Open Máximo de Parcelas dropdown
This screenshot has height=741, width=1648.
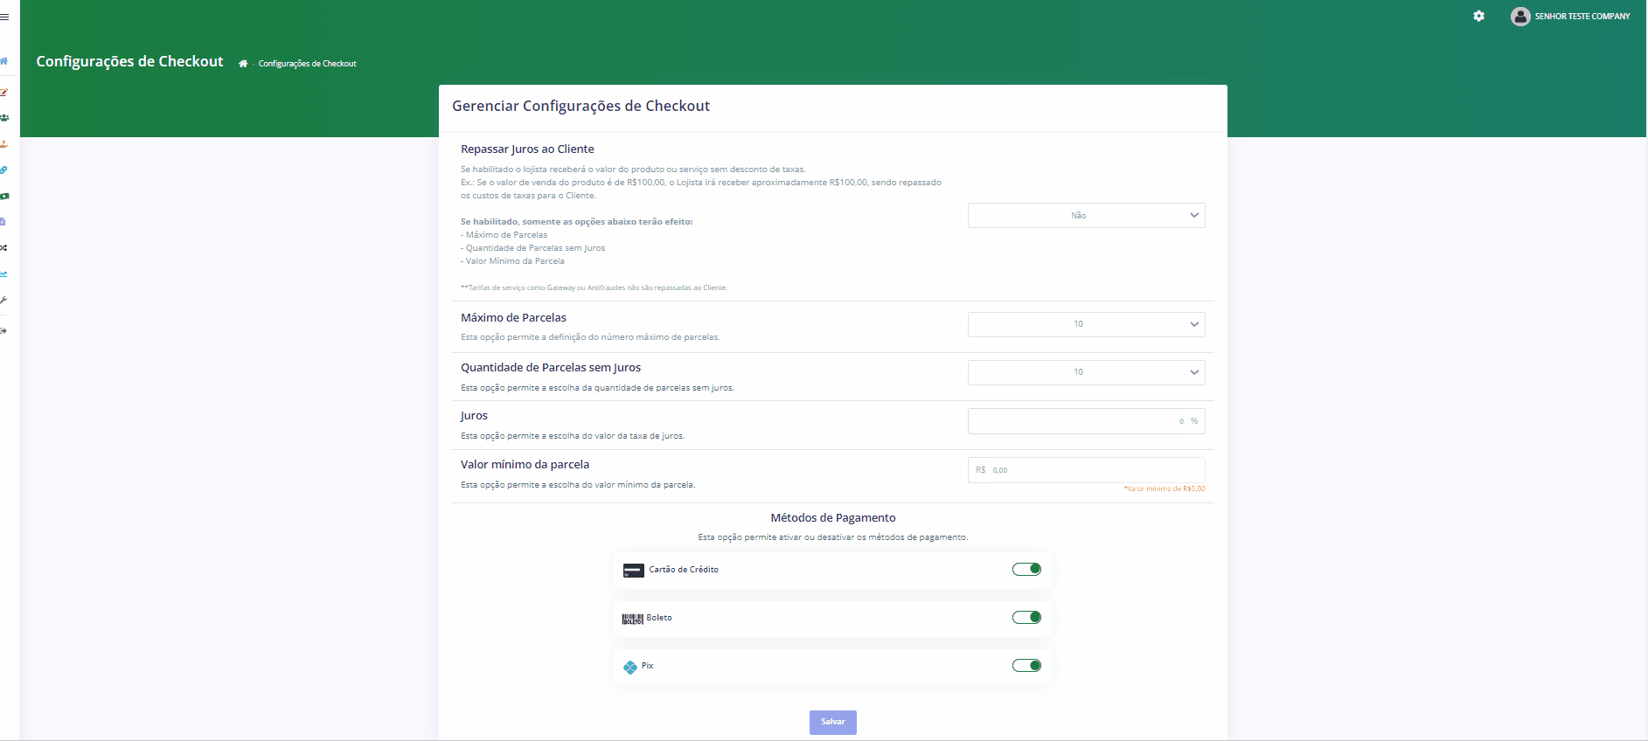1086,324
